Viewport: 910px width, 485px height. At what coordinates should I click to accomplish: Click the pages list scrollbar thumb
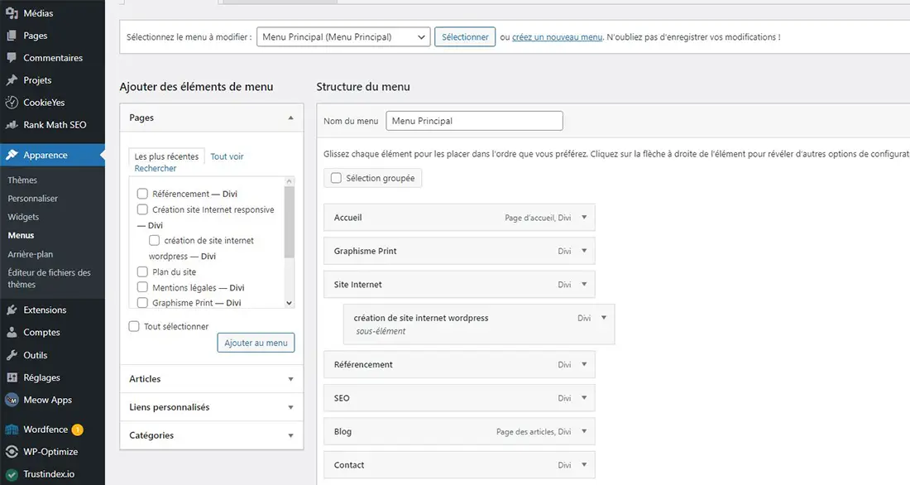(x=289, y=221)
